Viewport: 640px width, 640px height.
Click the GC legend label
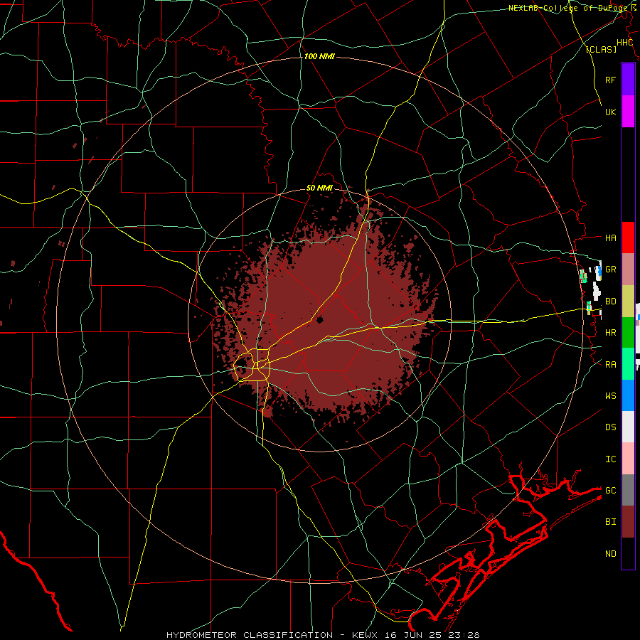pos(610,490)
